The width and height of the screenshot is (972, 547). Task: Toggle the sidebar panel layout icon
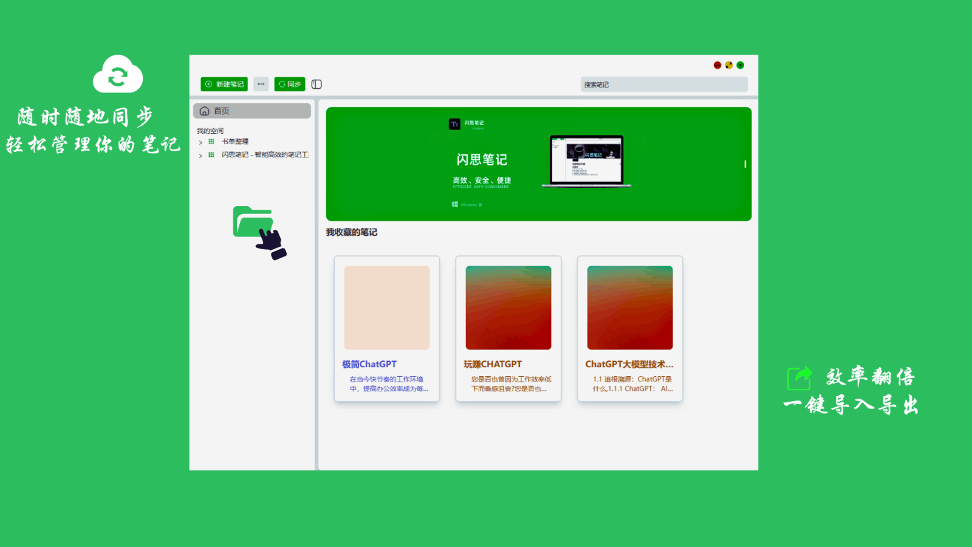click(x=317, y=84)
